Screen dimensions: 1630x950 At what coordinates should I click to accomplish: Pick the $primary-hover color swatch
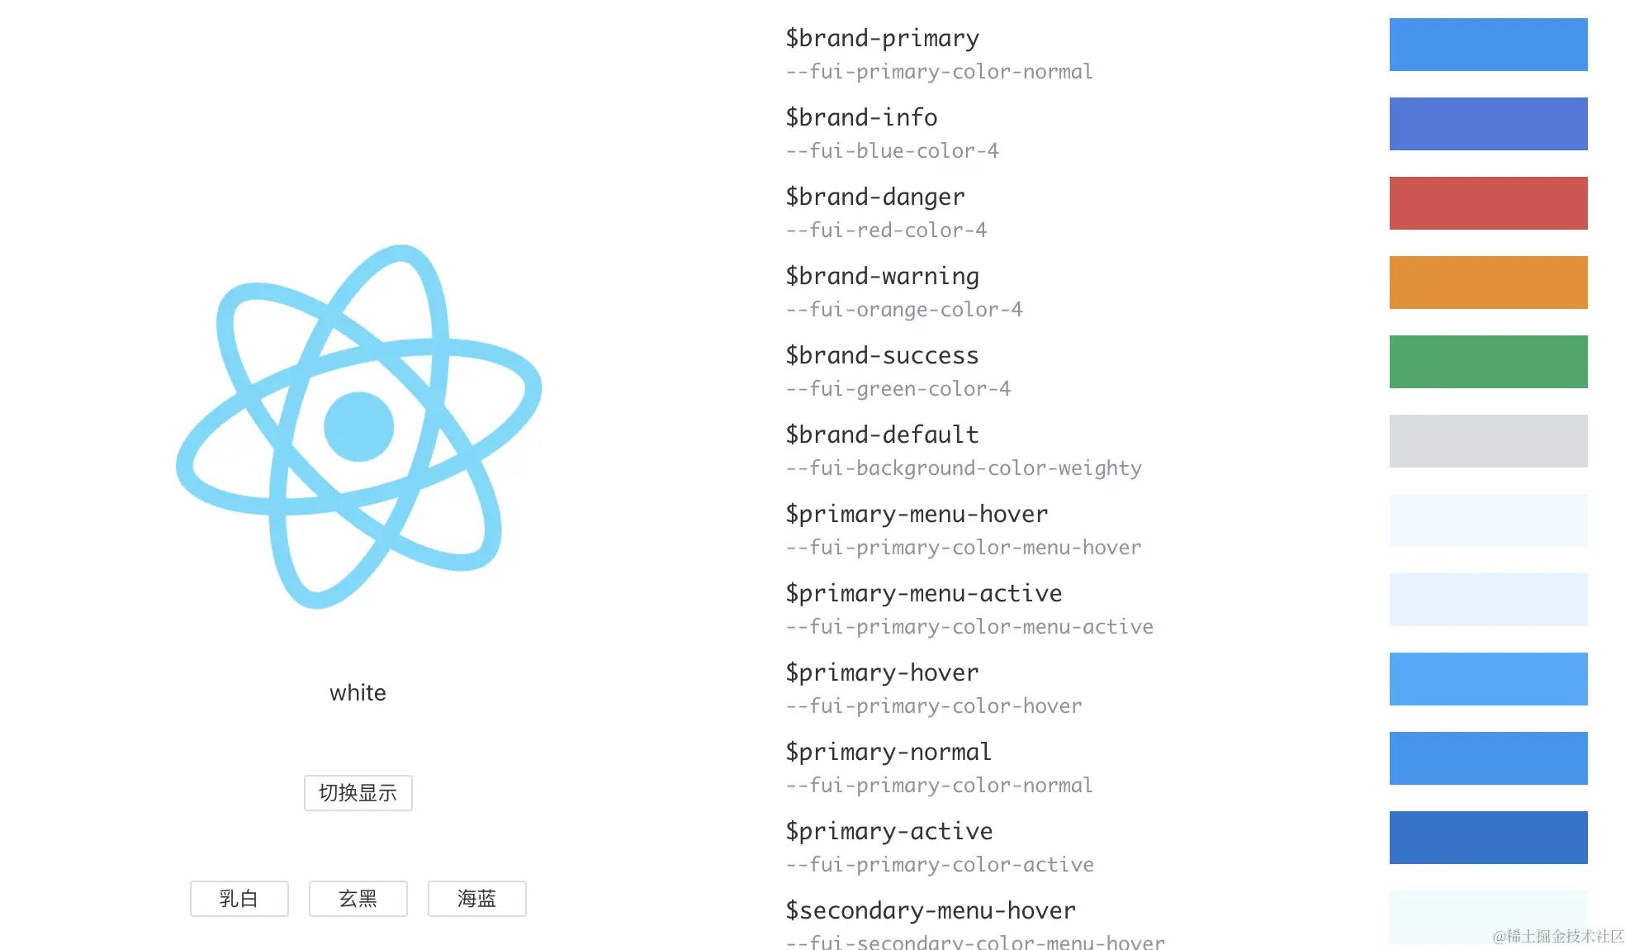pyautogui.click(x=1488, y=679)
